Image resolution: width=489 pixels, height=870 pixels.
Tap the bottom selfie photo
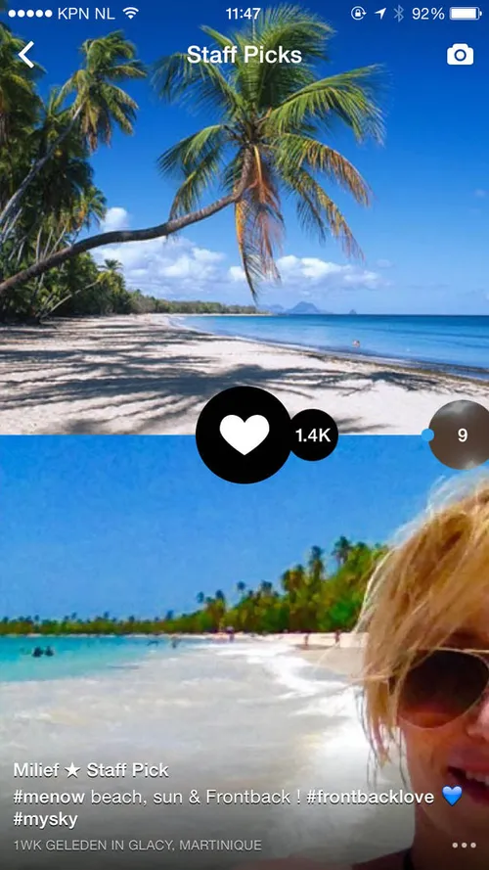tap(244, 653)
